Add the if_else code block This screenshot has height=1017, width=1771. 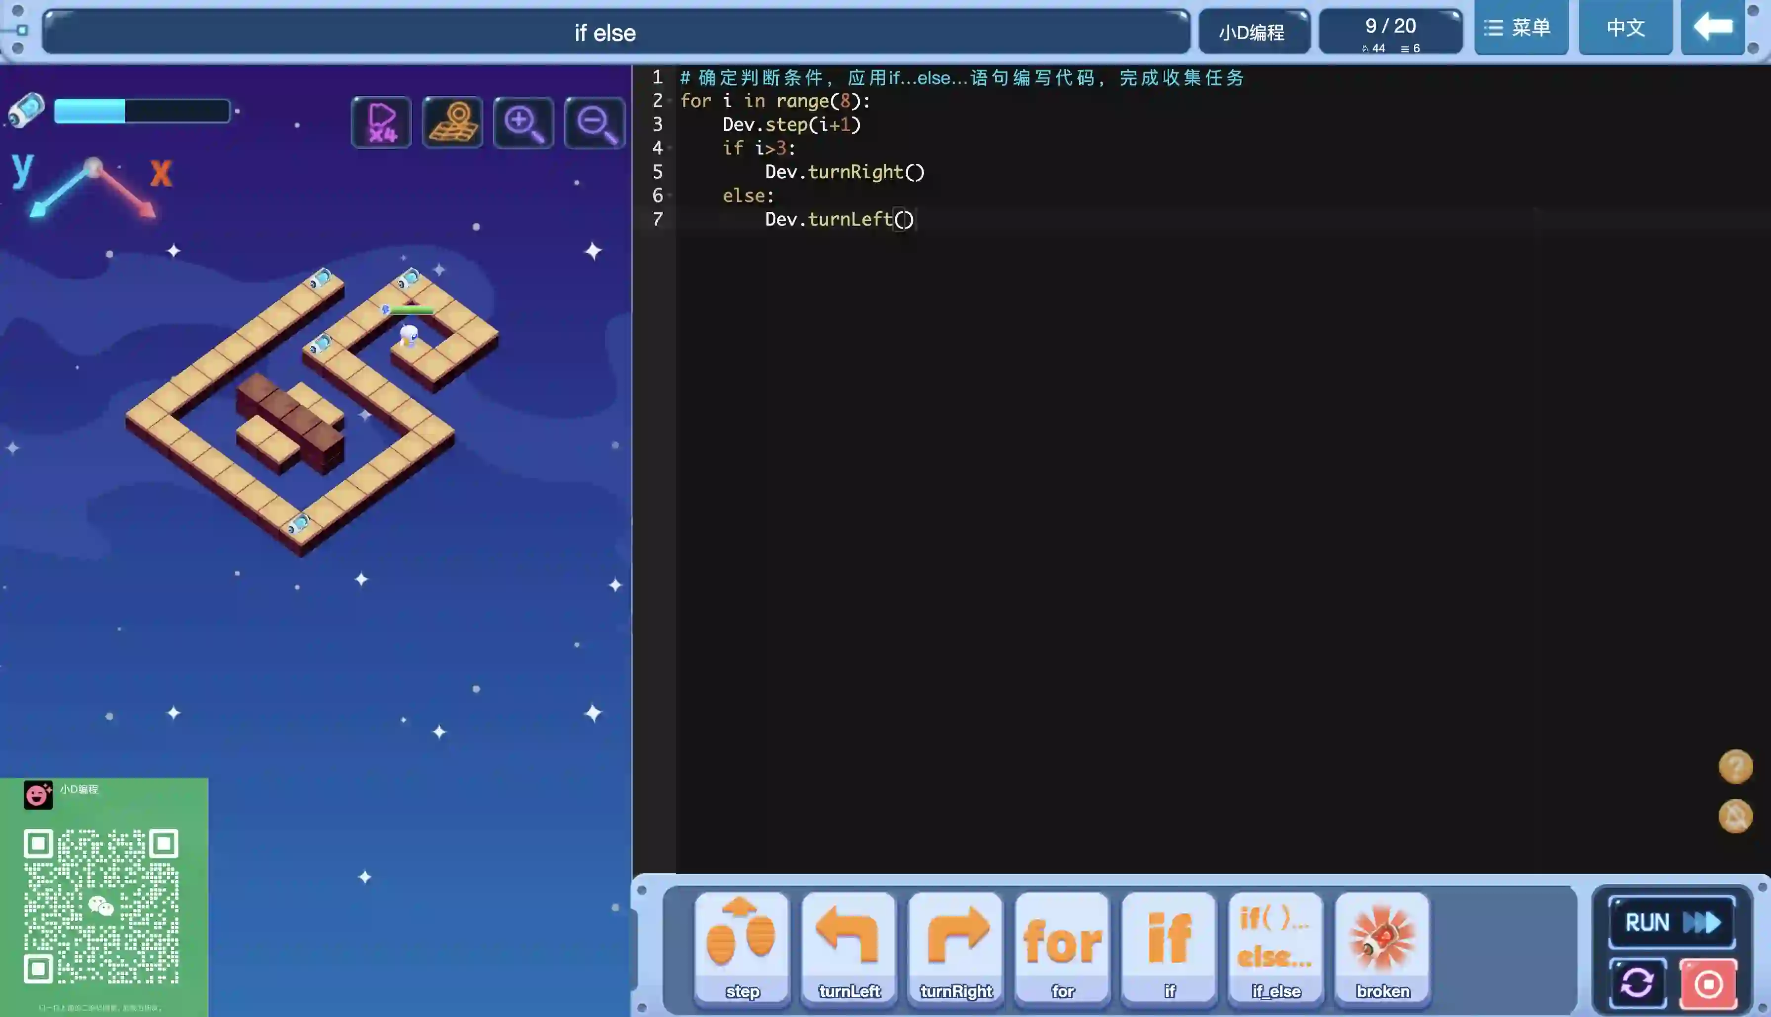click(x=1275, y=946)
